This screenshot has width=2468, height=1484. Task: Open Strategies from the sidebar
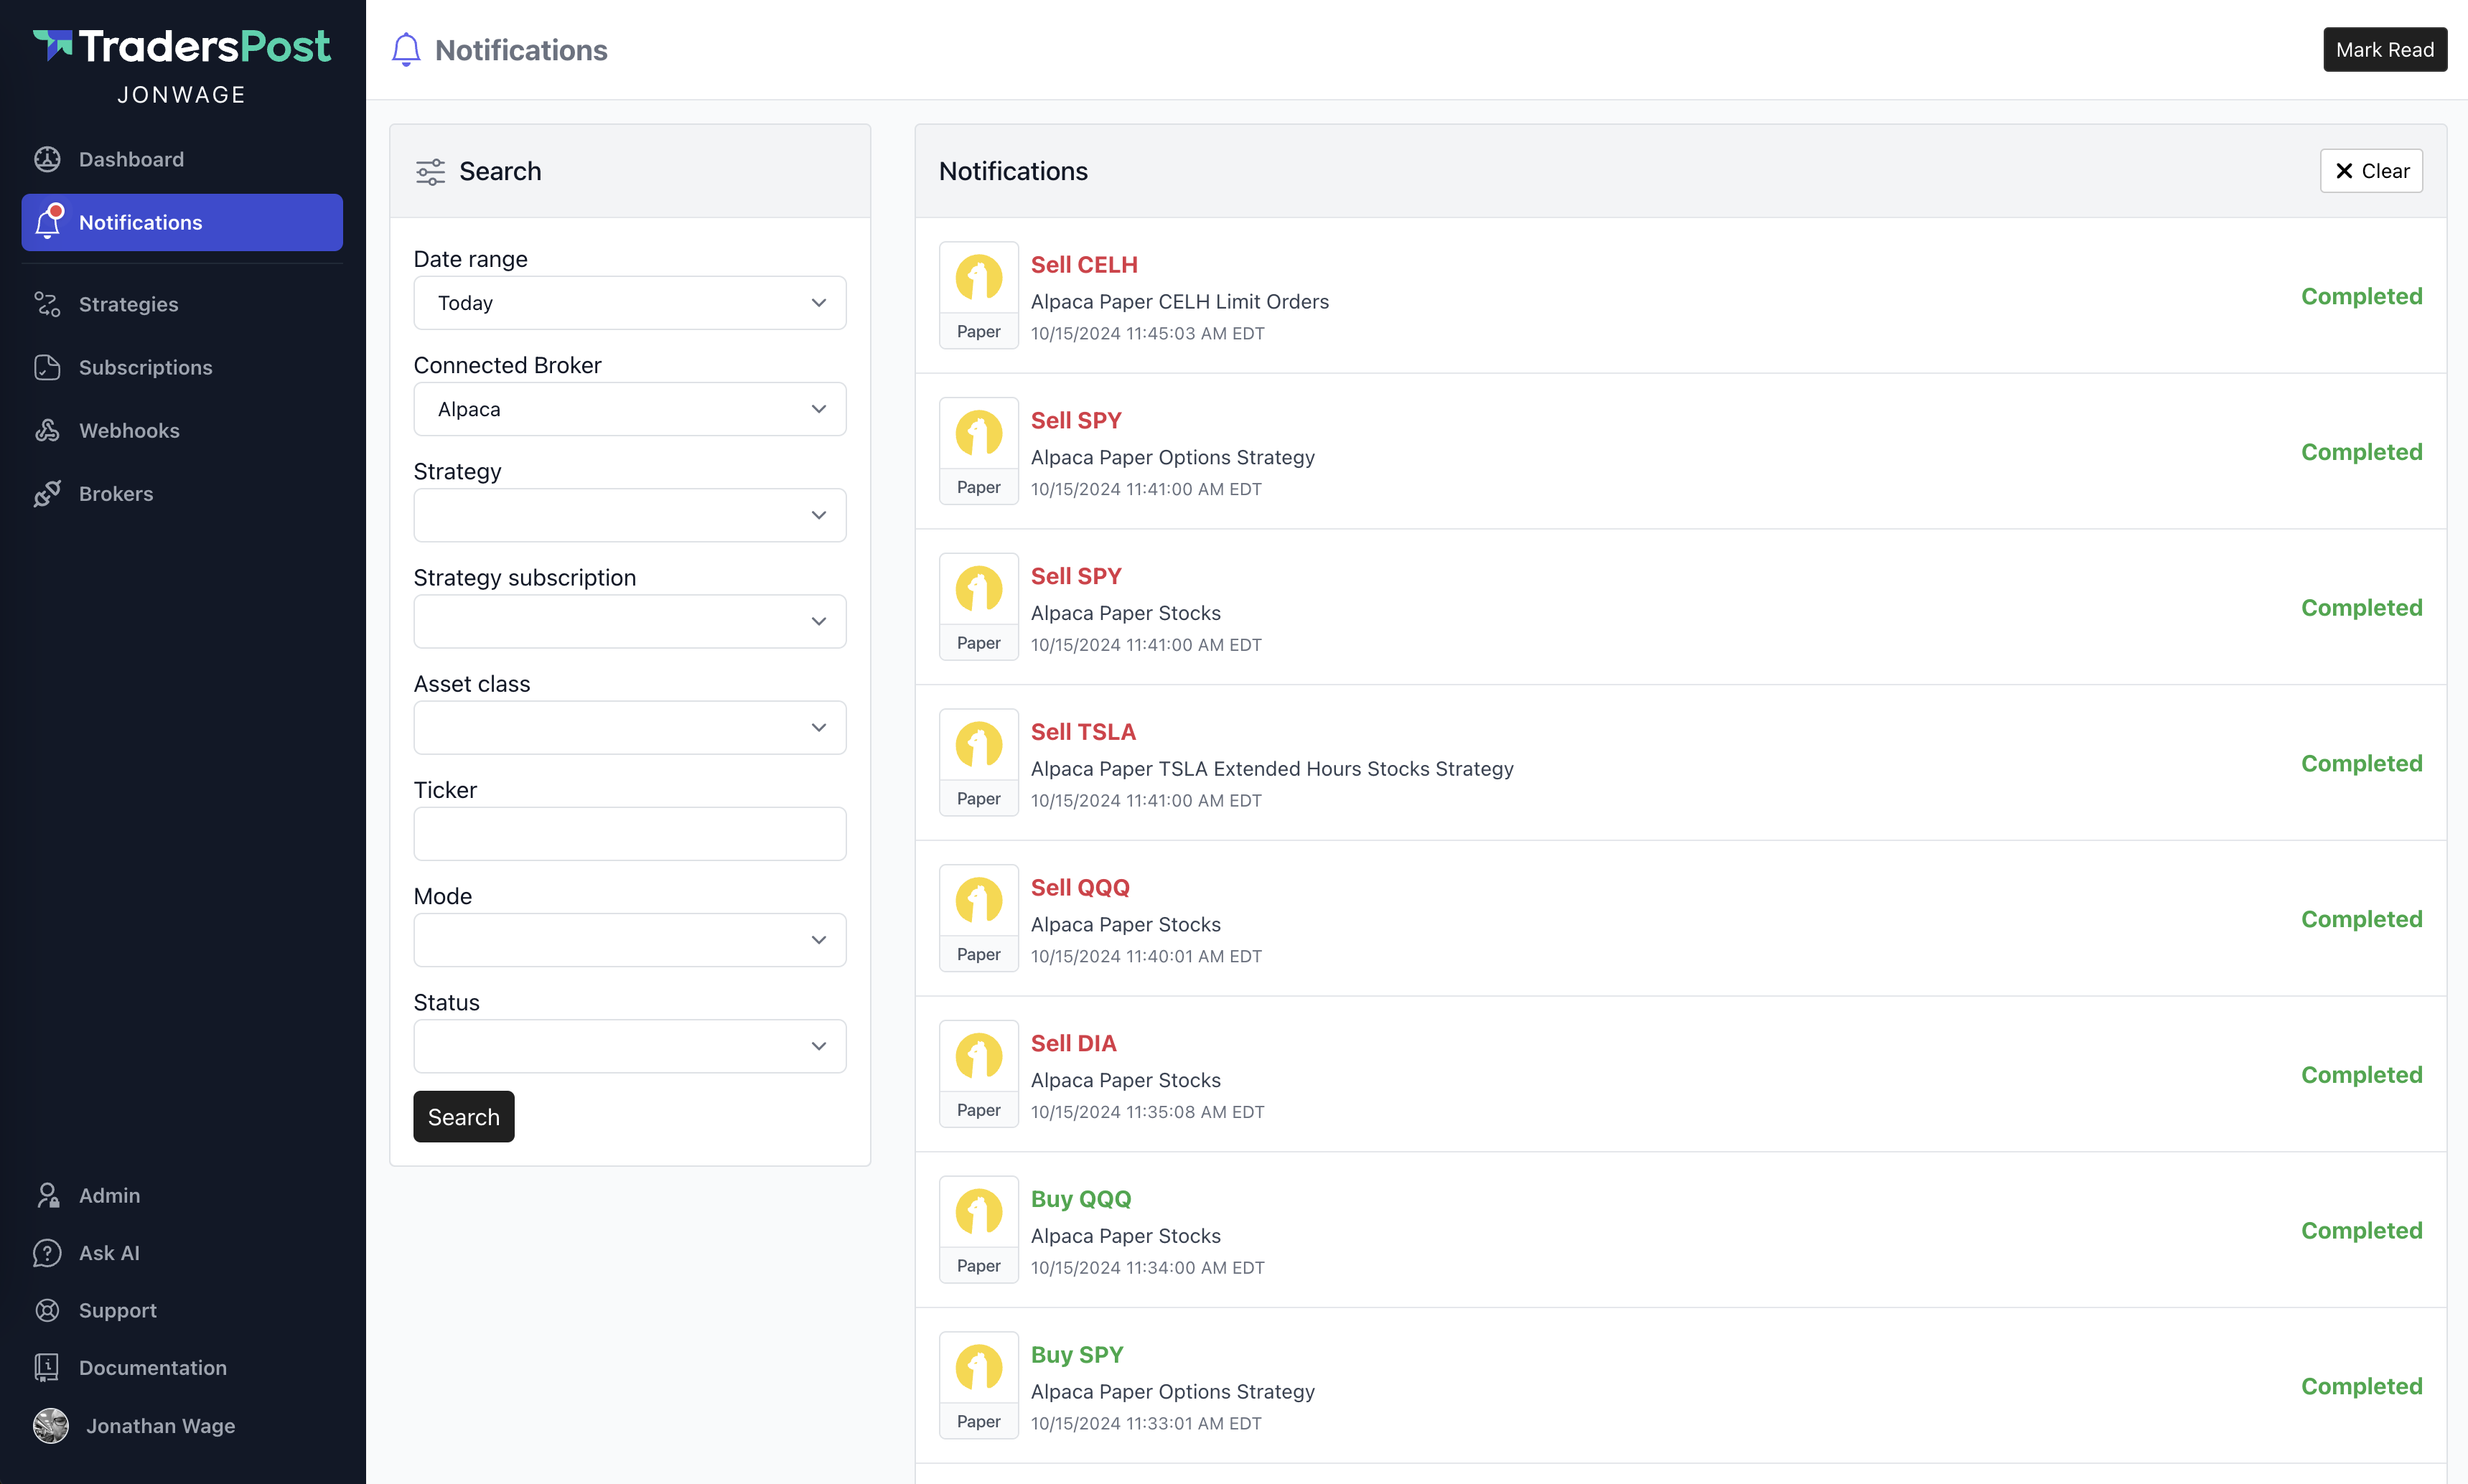[x=182, y=304]
